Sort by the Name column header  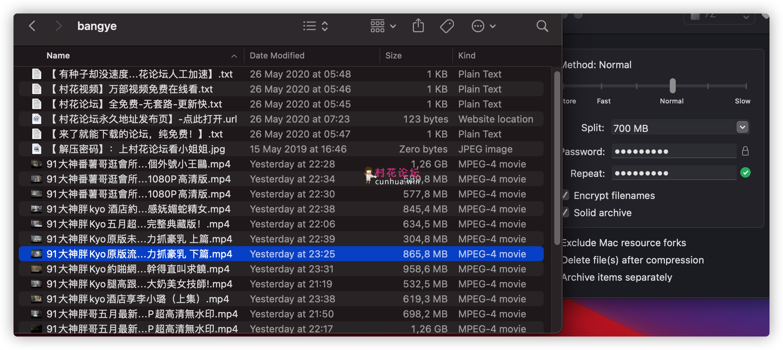[58, 55]
